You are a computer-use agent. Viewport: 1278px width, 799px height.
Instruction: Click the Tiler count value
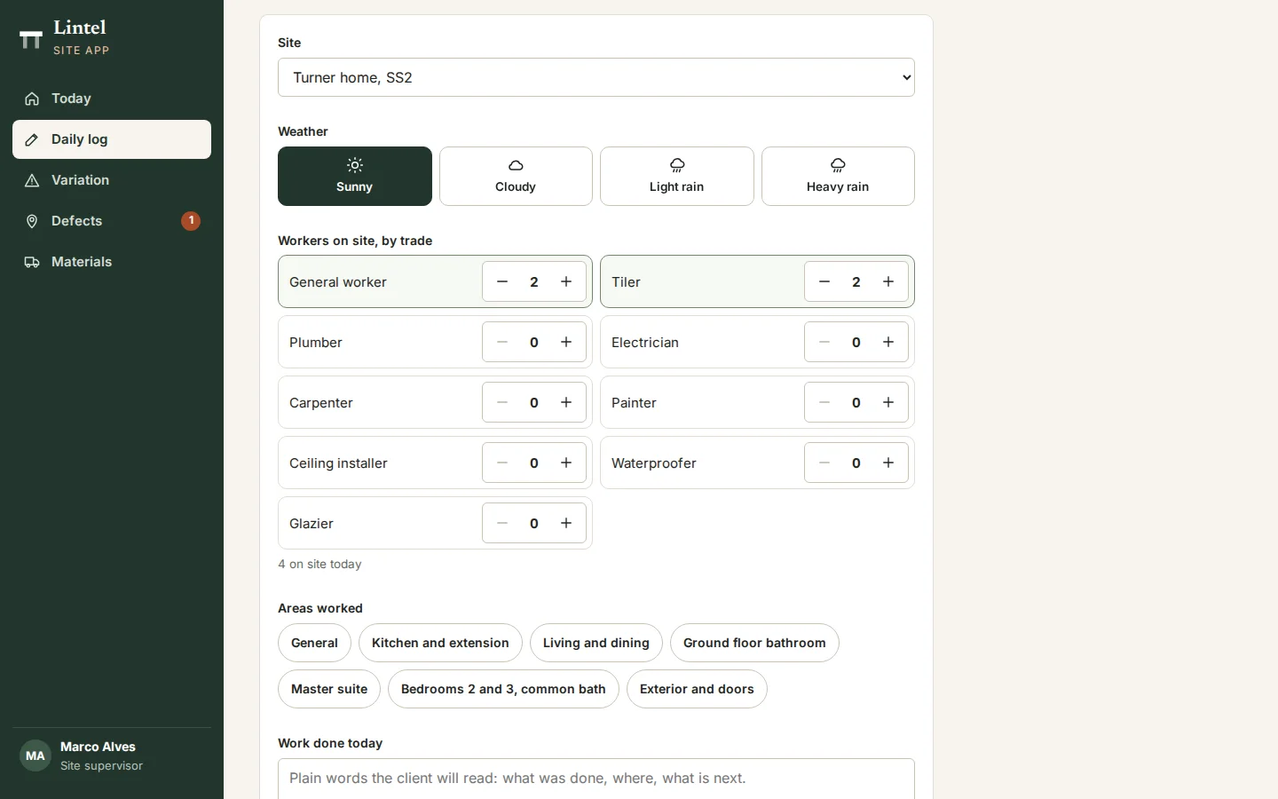point(856,281)
